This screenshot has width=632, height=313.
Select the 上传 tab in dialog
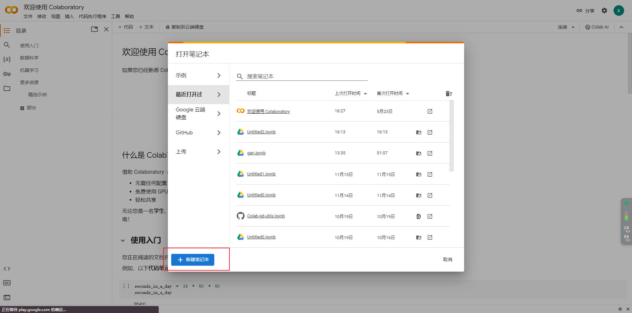(198, 152)
